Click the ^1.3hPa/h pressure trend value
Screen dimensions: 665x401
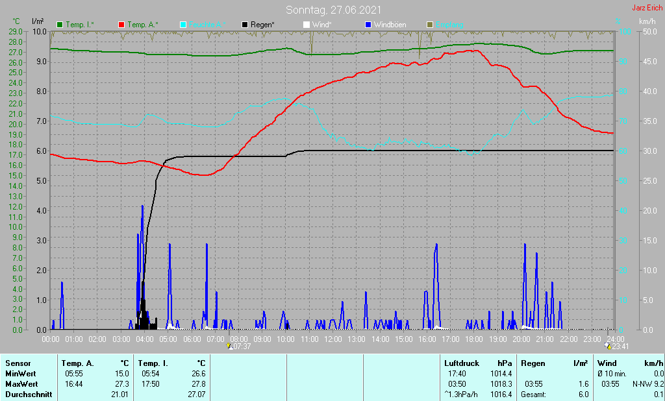coord(461,395)
